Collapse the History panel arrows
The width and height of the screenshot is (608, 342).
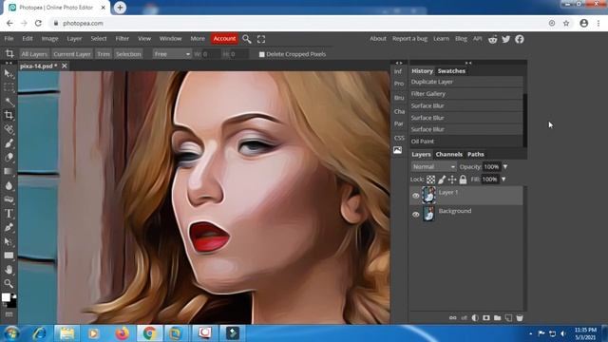(x=468, y=63)
